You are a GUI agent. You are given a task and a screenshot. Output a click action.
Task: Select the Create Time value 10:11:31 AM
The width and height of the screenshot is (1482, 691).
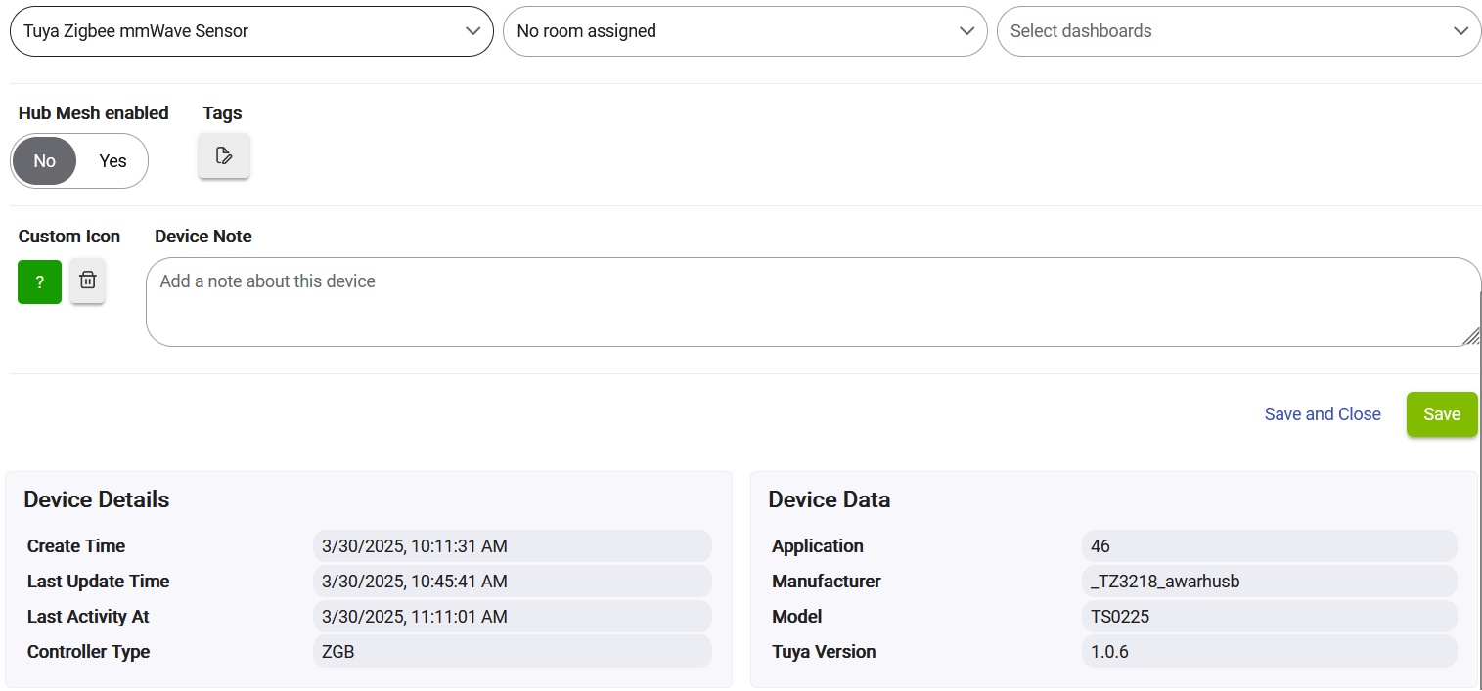coord(513,546)
